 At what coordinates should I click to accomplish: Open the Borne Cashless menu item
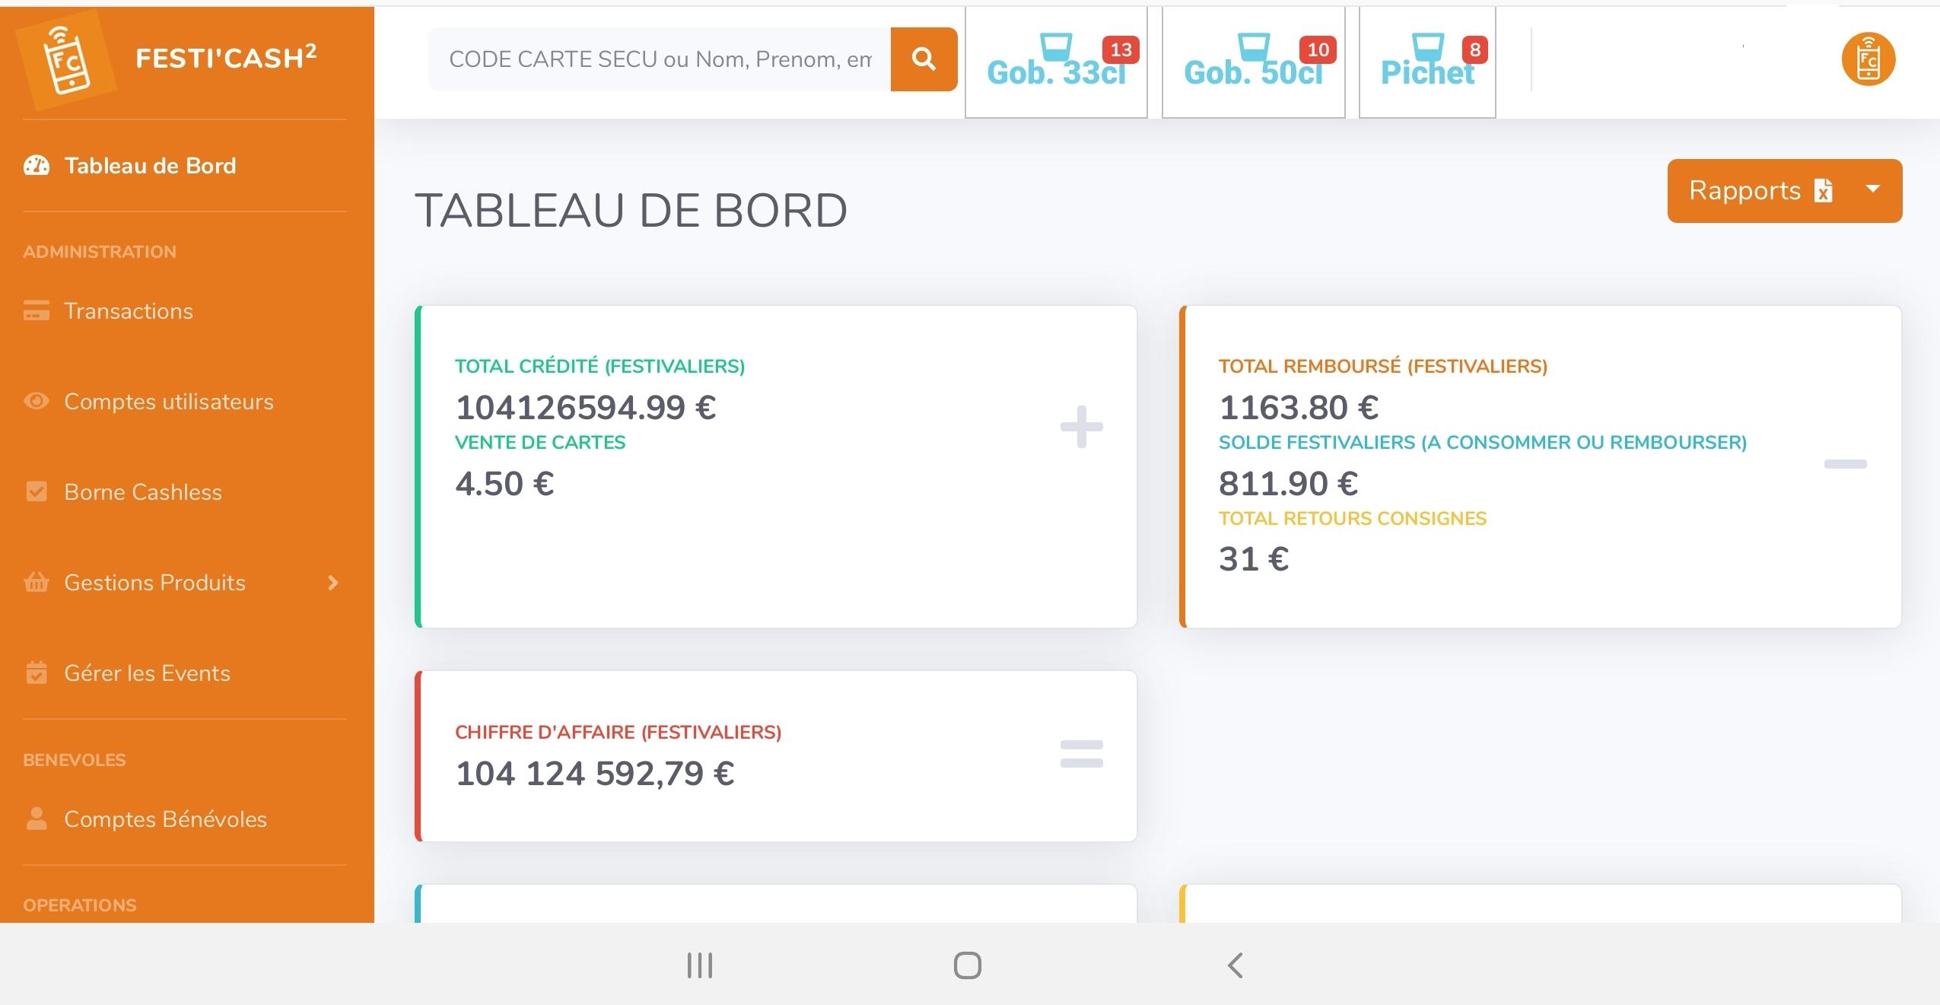[x=143, y=492]
